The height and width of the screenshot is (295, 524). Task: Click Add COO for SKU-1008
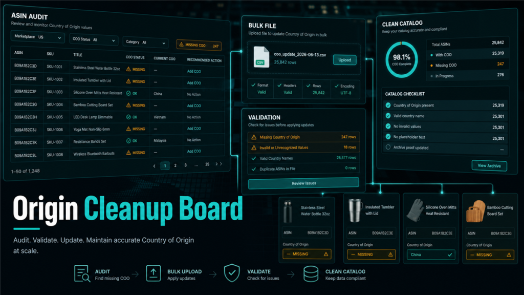click(194, 151)
